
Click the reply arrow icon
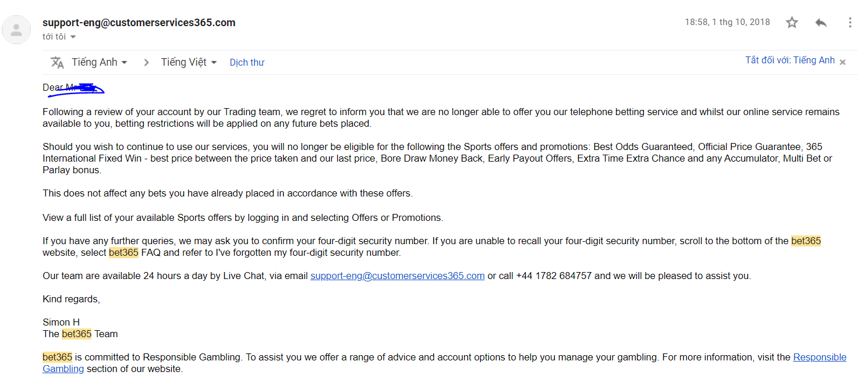(821, 23)
